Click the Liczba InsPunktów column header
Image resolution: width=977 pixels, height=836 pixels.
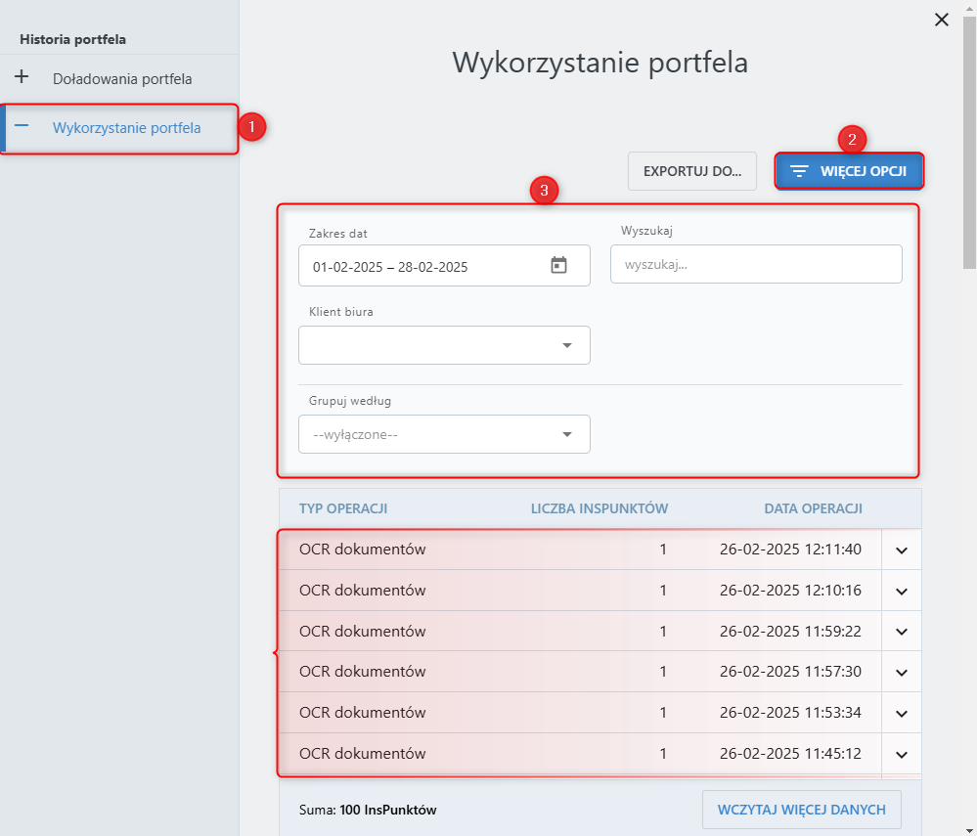pos(599,508)
